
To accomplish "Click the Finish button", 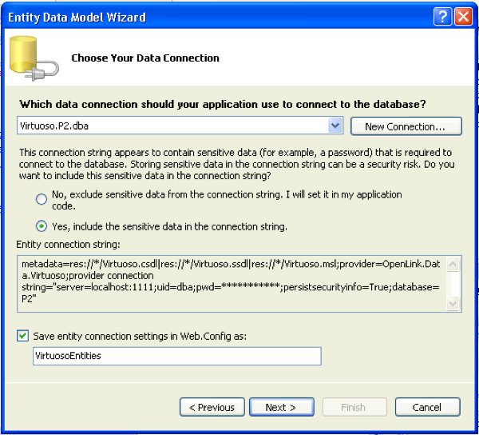I will [353, 407].
